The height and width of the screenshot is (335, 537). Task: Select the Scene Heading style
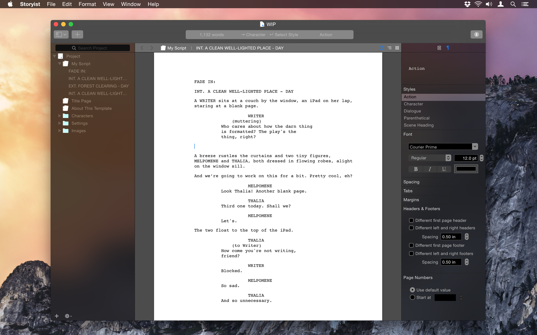[418, 125]
